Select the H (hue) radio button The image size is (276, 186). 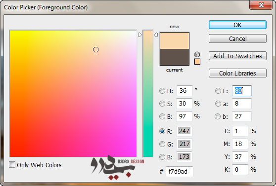162,91
